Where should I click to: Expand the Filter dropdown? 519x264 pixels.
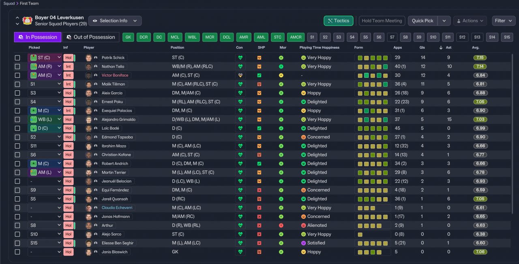click(504, 21)
